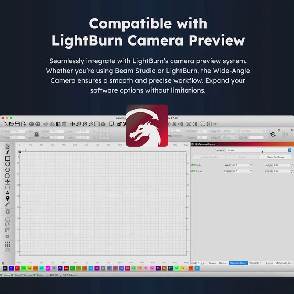The width and height of the screenshot is (294, 294).
Task: Switch to the Cuts / Layers tab
Action: 198,263
